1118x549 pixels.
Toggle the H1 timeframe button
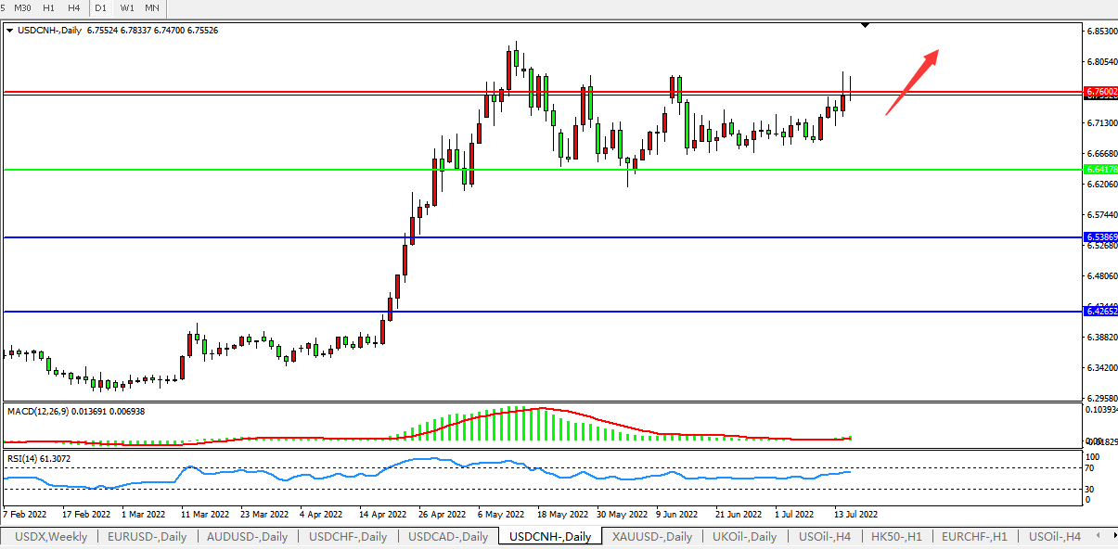pyautogui.click(x=50, y=8)
